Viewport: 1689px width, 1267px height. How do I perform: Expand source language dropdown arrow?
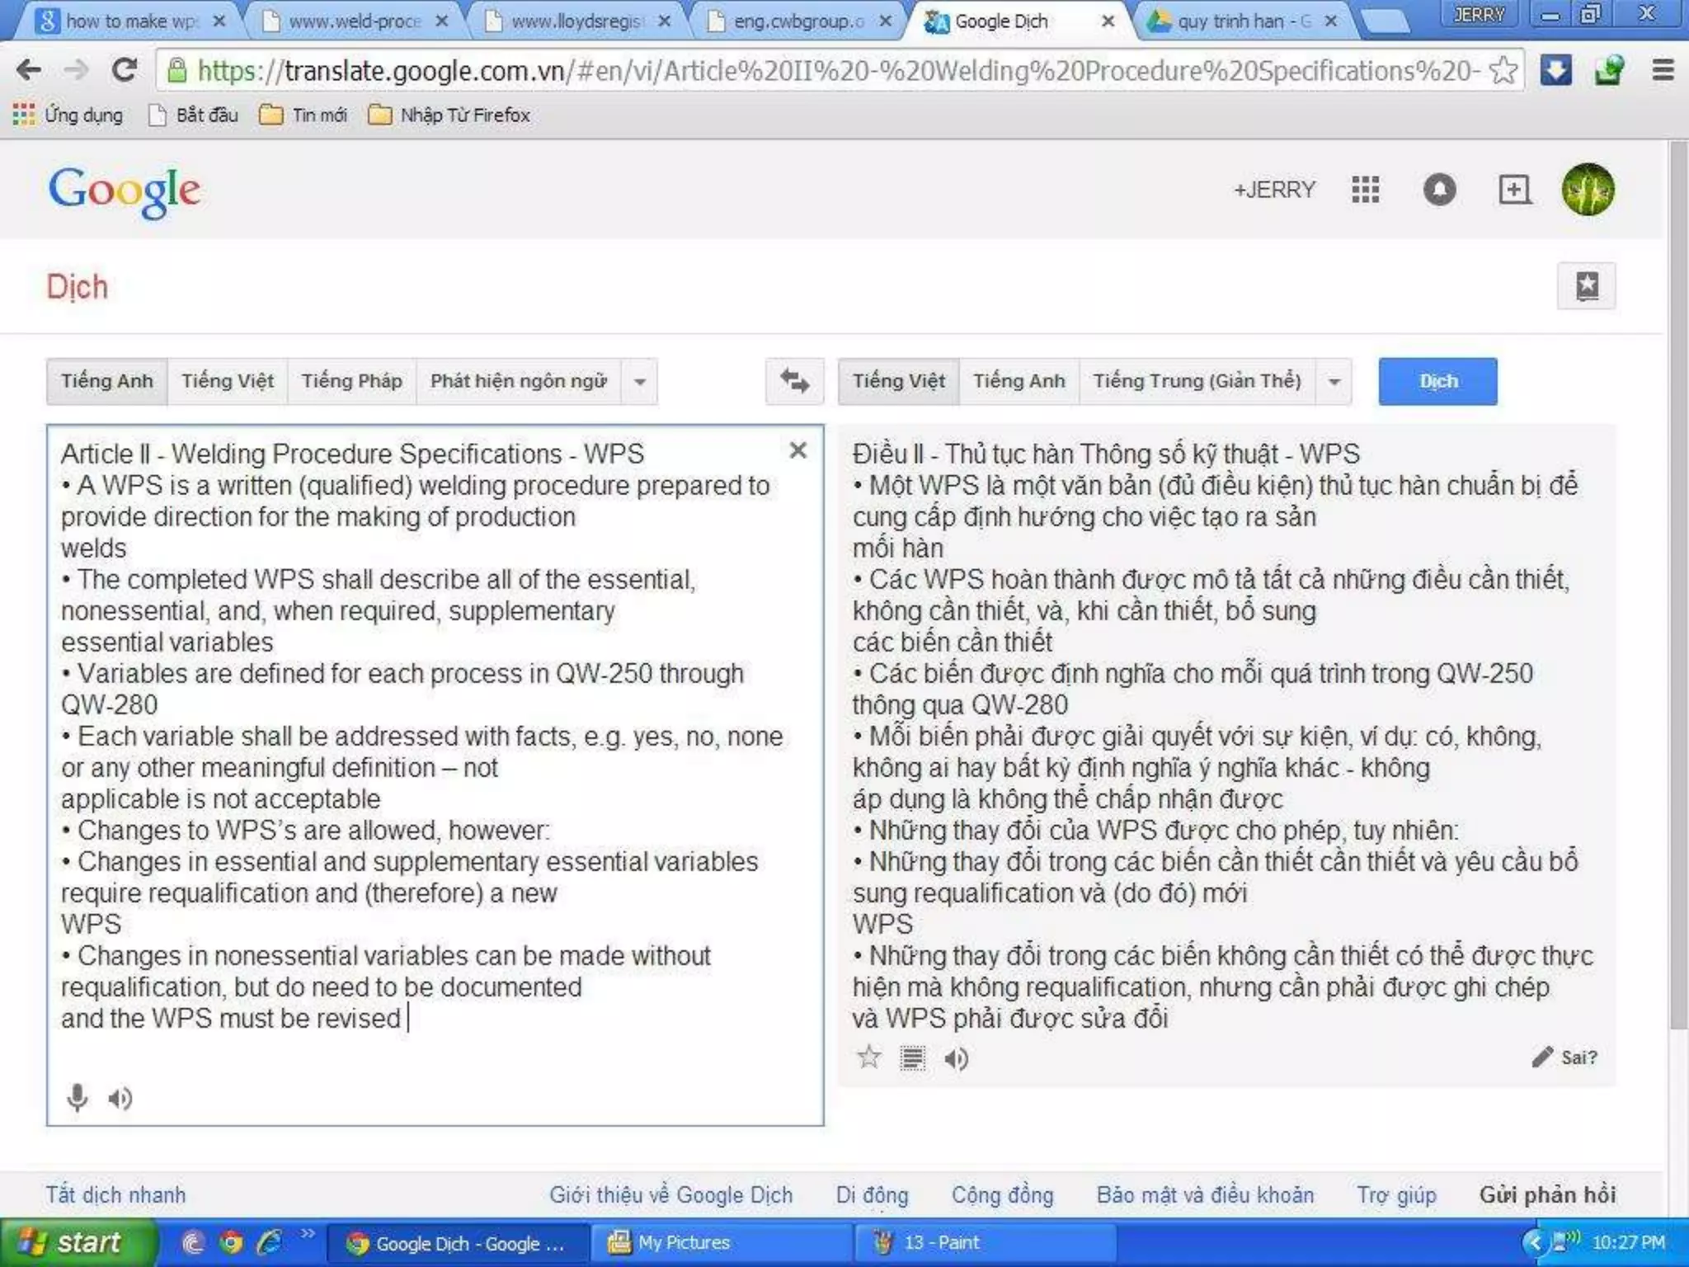pyautogui.click(x=640, y=382)
